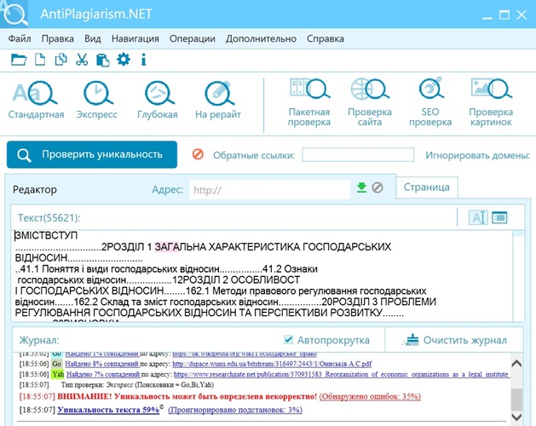536x426 pixels.
Task: Click Проверить уникальность button
Action: tap(92, 154)
